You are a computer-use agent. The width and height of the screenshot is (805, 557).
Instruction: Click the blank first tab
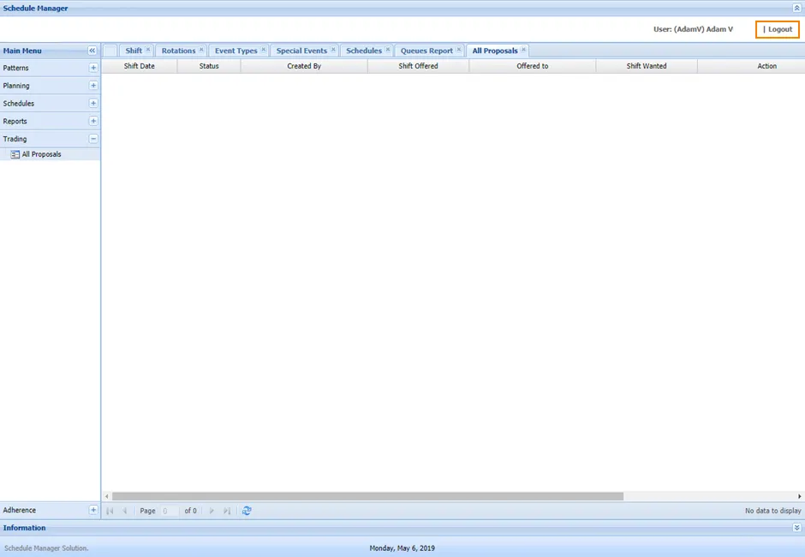pos(110,51)
